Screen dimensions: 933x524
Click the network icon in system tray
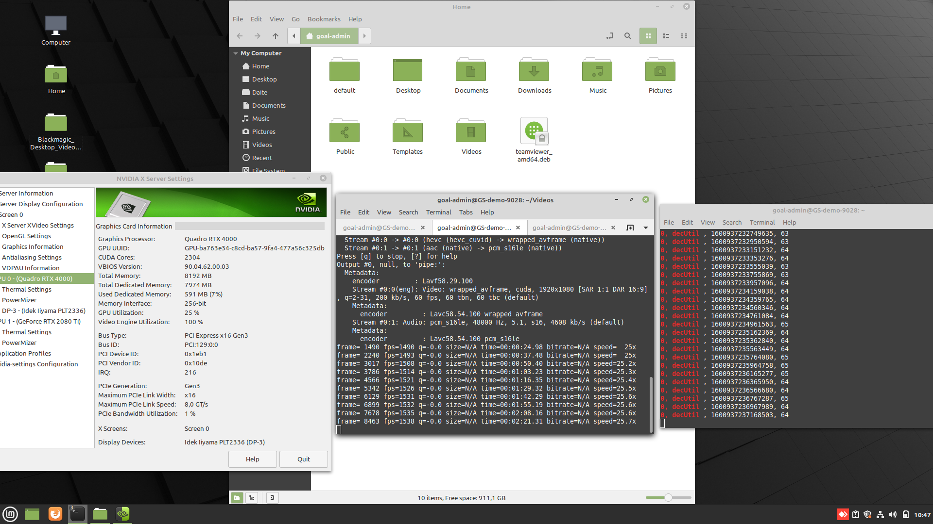point(880,514)
